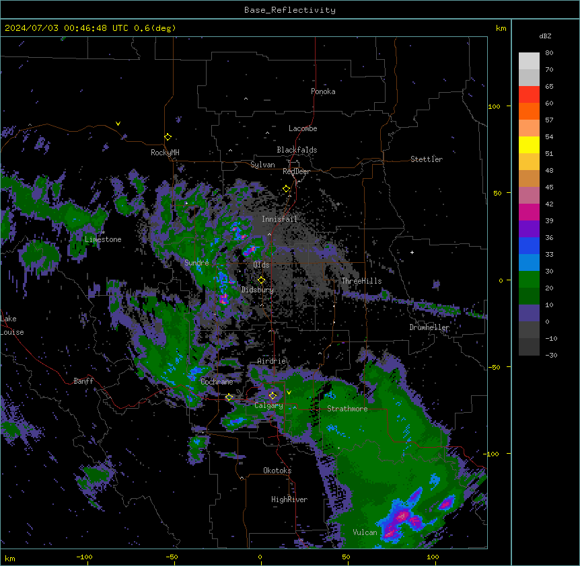The image size is (580, 566).
Task: Click the Okotoks city label
Action: (277, 471)
